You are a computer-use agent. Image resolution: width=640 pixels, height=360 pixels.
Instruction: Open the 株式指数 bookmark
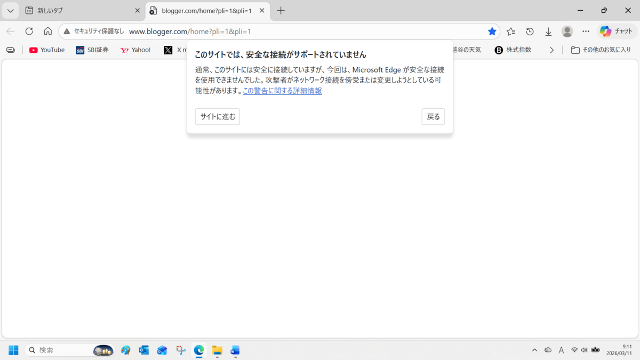pyautogui.click(x=513, y=50)
